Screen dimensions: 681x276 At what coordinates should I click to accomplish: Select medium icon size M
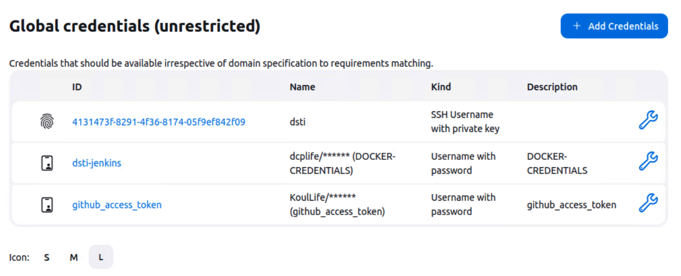coord(73,258)
